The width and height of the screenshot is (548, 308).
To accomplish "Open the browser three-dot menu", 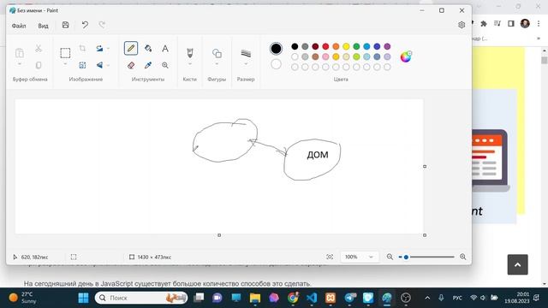I will (539, 23).
